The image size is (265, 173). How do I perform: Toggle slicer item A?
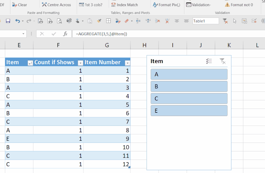pos(189,74)
